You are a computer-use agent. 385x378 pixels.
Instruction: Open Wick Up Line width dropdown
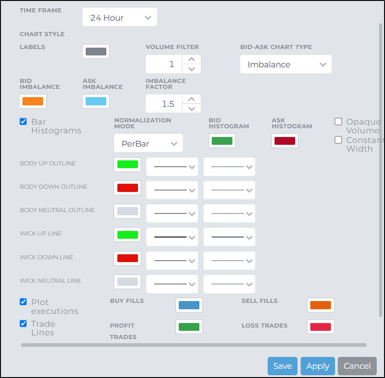click(229, 237)
